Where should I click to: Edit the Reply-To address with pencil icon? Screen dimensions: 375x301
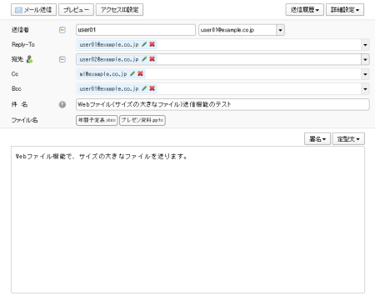point(144,44)
